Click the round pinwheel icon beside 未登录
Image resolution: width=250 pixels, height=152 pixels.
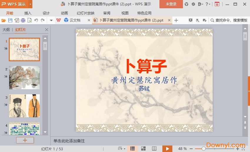pyautogui.click(x=186, y=4)
